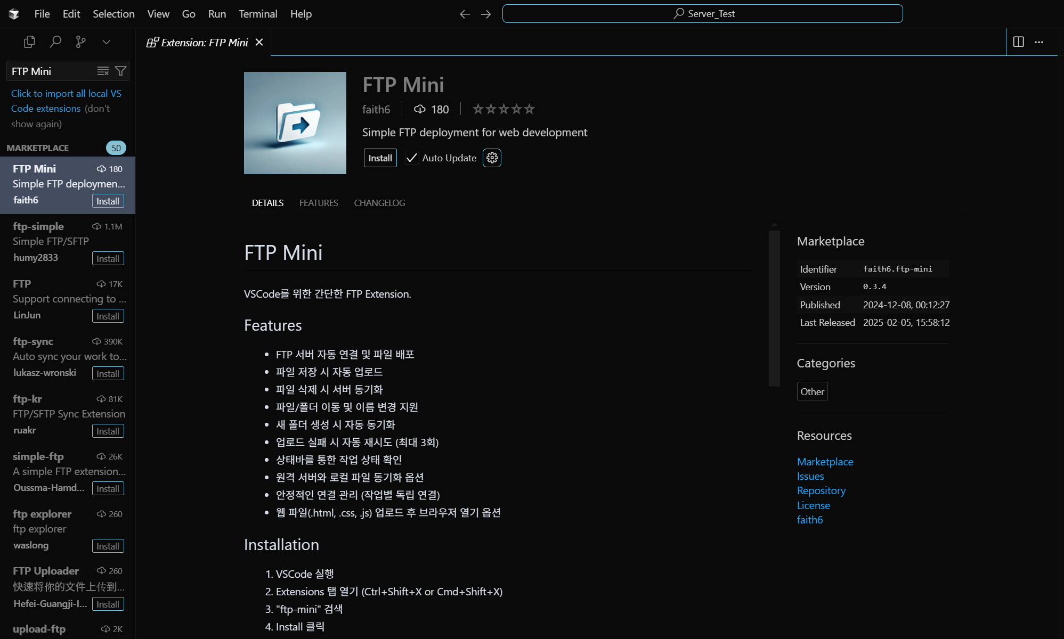This screenshot has height=639, width=1064.
Task: Select the ftp explorer extension in list
Action: pos(68,530)
